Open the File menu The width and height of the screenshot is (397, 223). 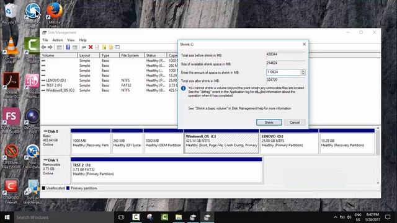coord(45,40)
